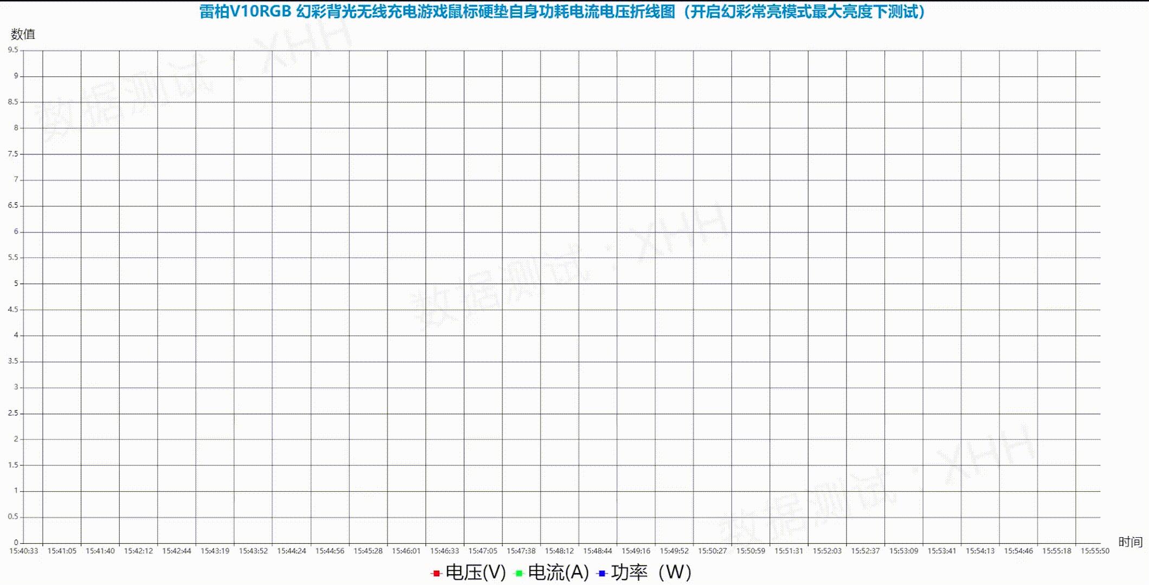Click the 15:50:27 time tick label
Screen dimensions: 1149x585
click(712, 551)
